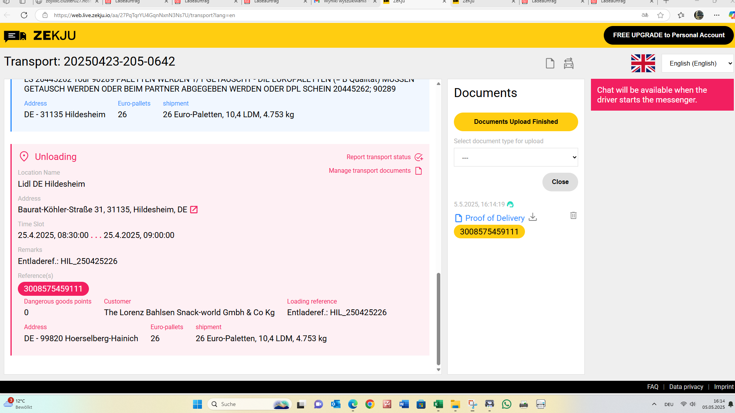Close the Documents panel

(x=560, y=182)
